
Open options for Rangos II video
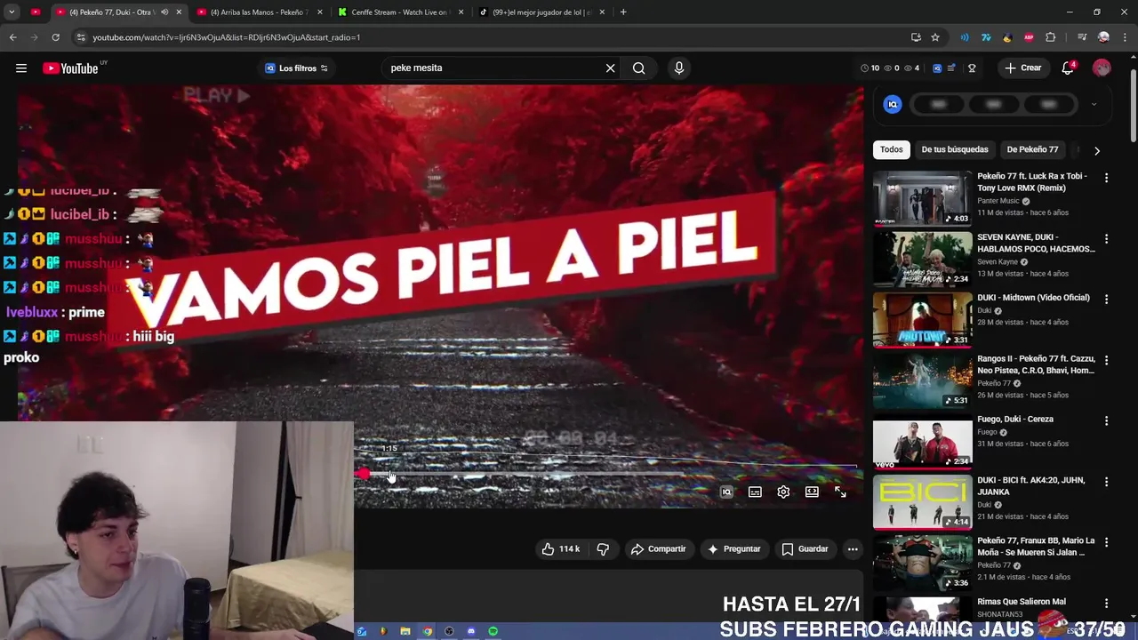click(x=1106, y=360)
